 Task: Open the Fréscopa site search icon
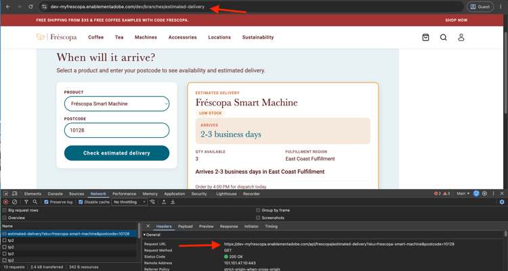443,37
